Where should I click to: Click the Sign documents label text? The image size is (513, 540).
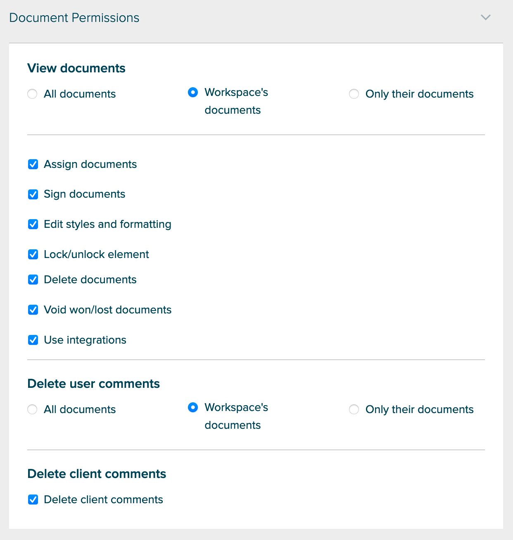pos(84,194)
